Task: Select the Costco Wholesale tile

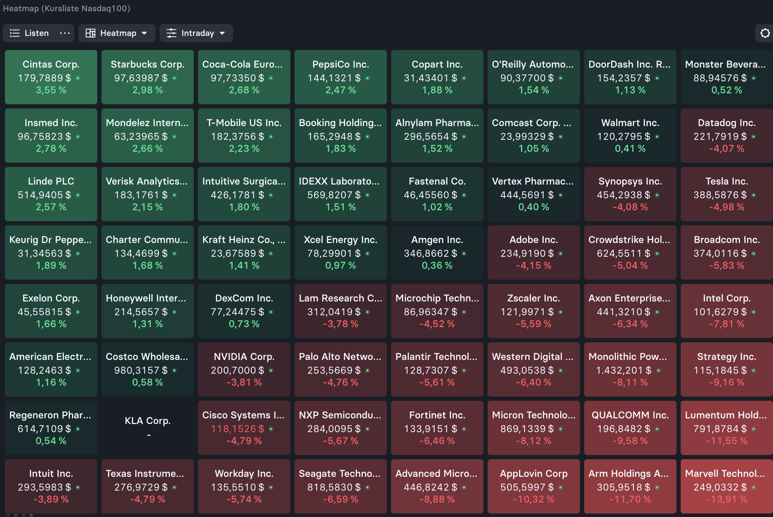Action: (148, 369)
